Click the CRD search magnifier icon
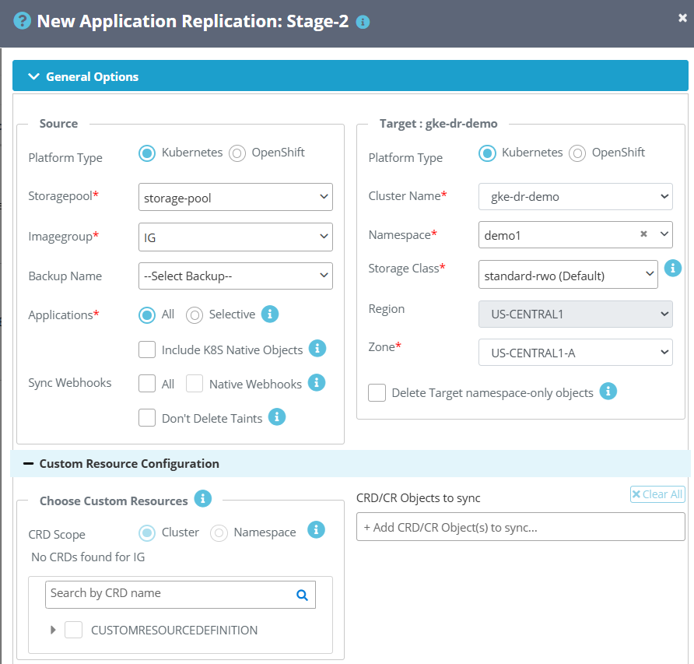This screenshot has height=664, width=694. point(303,595)
